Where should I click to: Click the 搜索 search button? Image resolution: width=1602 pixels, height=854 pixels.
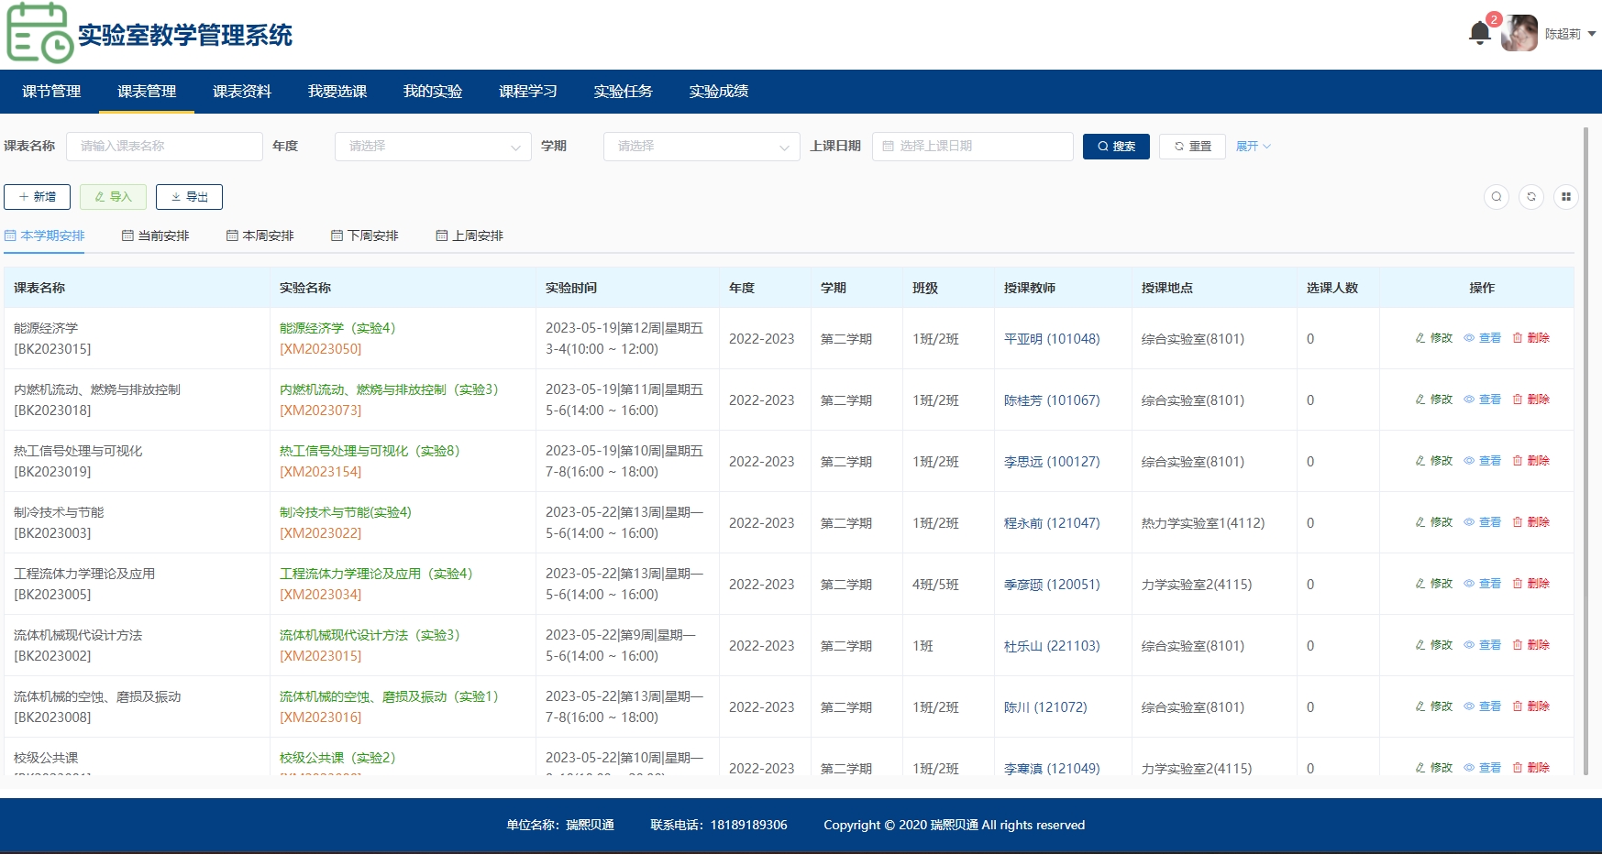point(1116,146)
